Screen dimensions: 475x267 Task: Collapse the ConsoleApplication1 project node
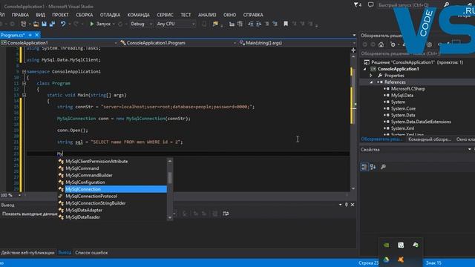[364, 69]
